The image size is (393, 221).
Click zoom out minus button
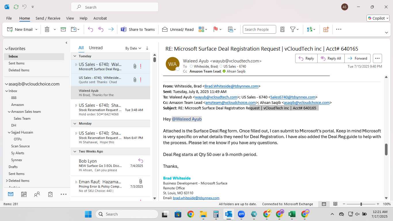(344, 204)
